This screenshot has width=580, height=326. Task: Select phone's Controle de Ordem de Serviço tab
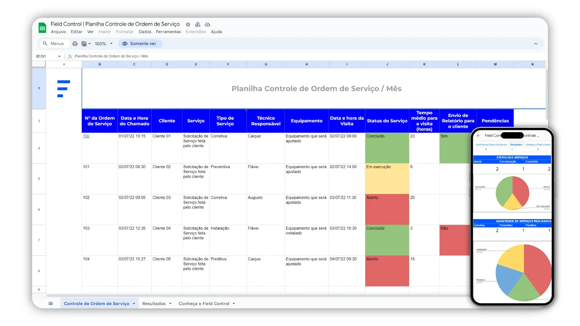click(491, 145)
